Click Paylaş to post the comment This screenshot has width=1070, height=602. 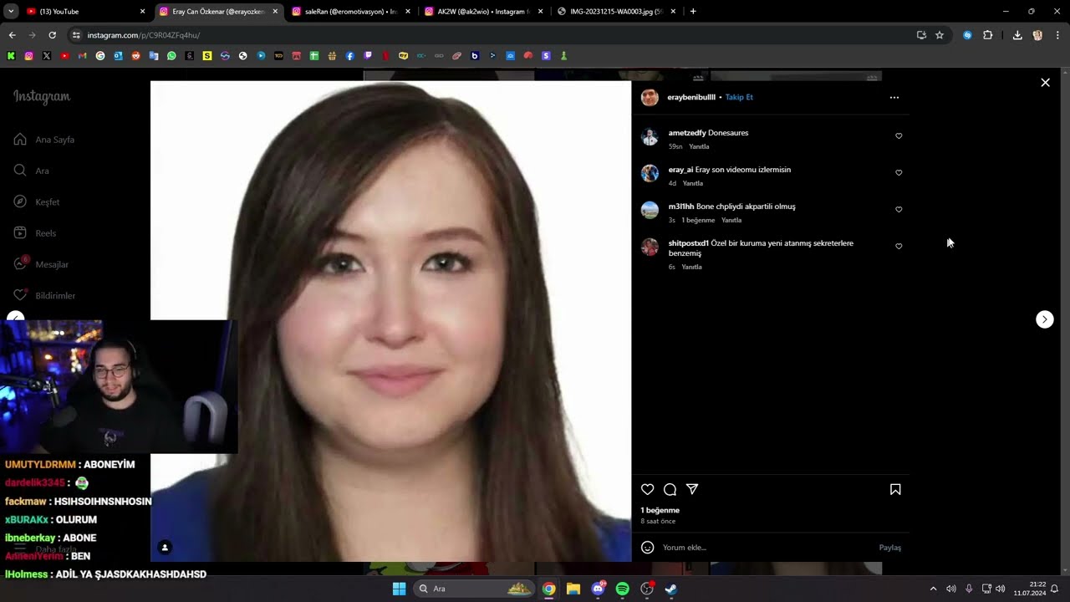click(x=889, y=548)
